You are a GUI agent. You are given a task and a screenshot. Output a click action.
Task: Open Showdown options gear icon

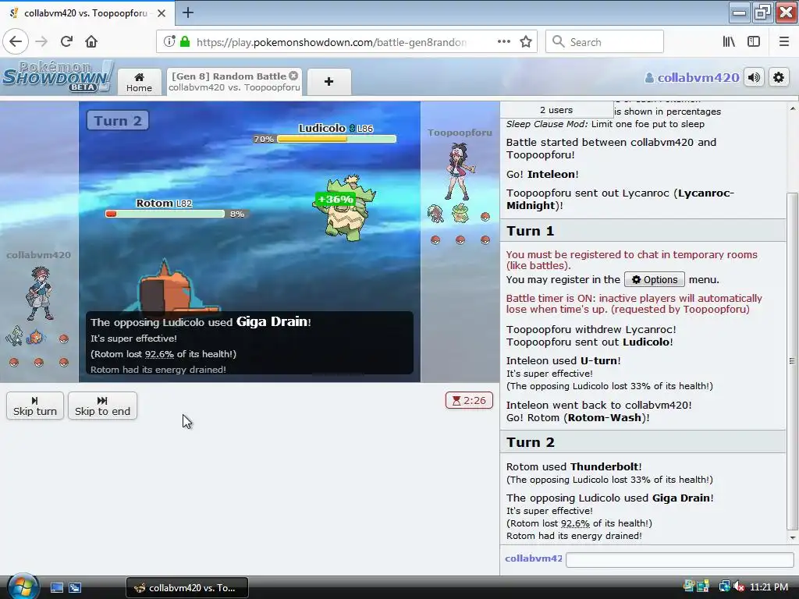click(x=779, y=77)
